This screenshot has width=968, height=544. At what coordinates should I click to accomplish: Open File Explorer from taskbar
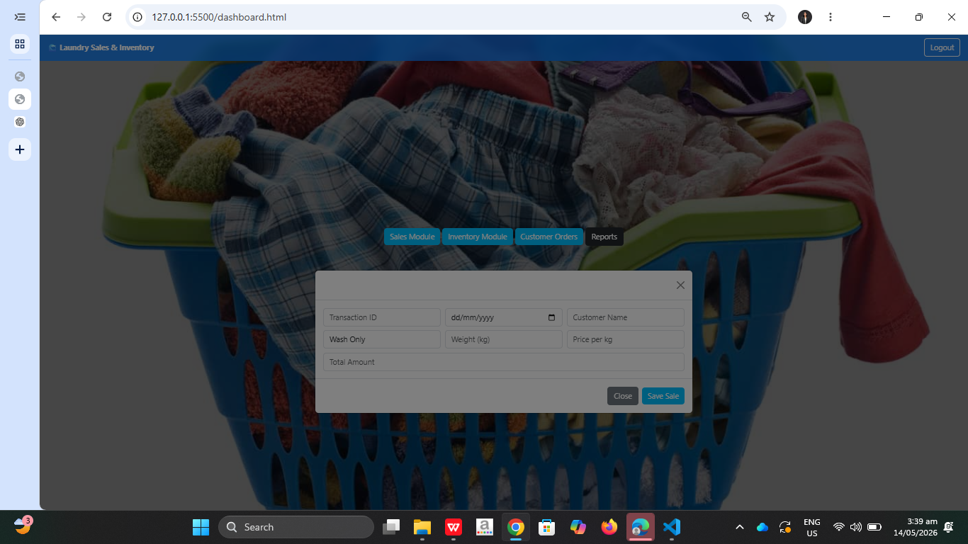click(x=422, y=527)
